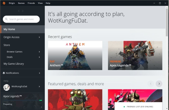Screen dimensions: 169x110
Task: Expand the Deals submenu chevron
Action: (39, 57)
